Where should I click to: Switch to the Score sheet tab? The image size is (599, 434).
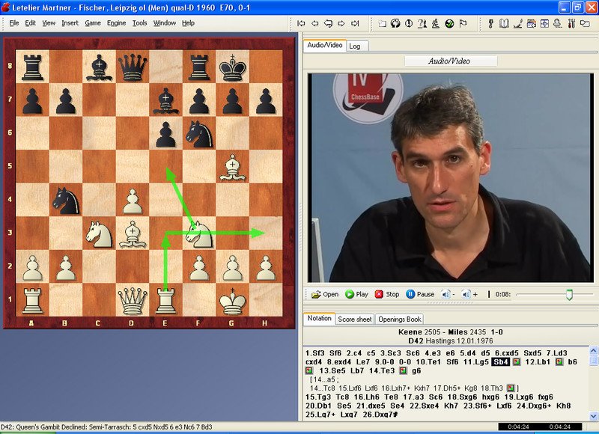pyautogui.click(x=355, y=320)
